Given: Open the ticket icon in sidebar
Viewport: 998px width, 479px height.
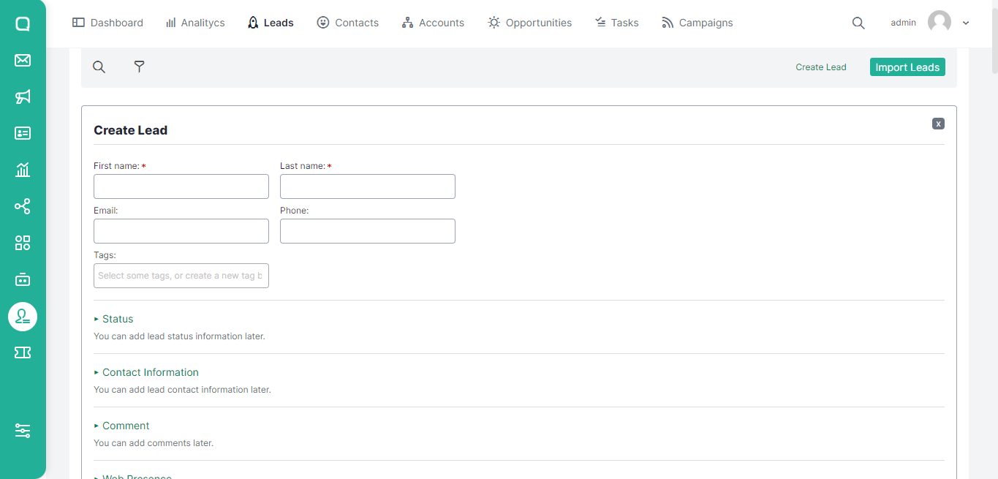Looking at the screenshot, I should coord(23,352).
